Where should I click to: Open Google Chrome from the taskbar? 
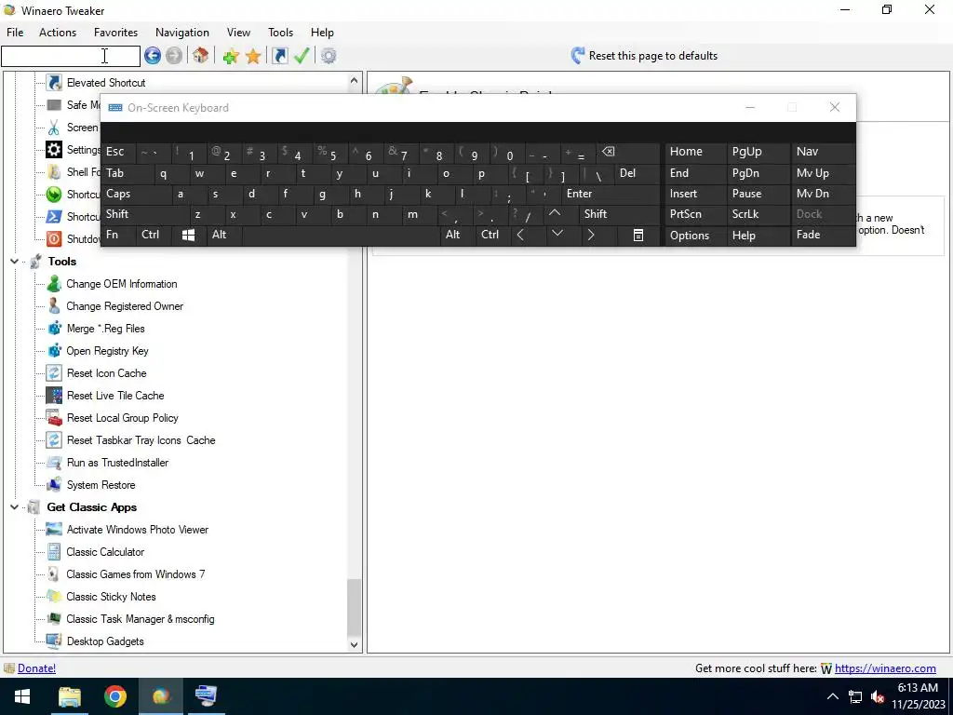tap(114, 696)
